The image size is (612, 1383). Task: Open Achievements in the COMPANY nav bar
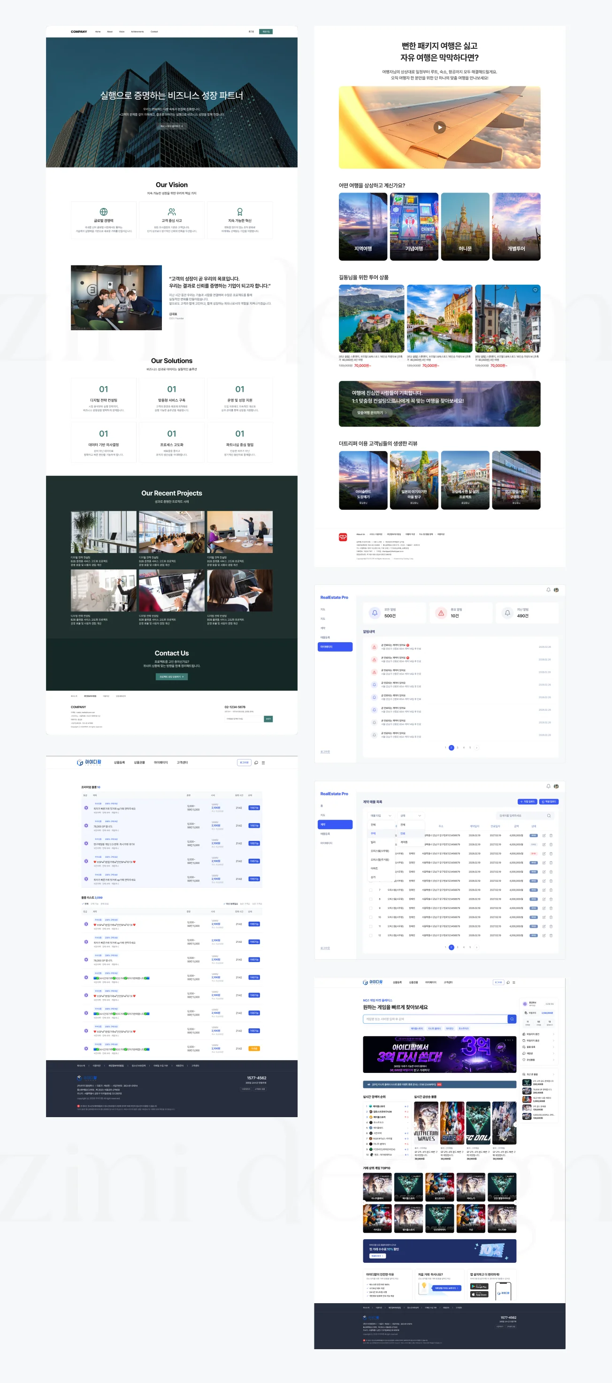pyautogui.click(x=138, y=31)
